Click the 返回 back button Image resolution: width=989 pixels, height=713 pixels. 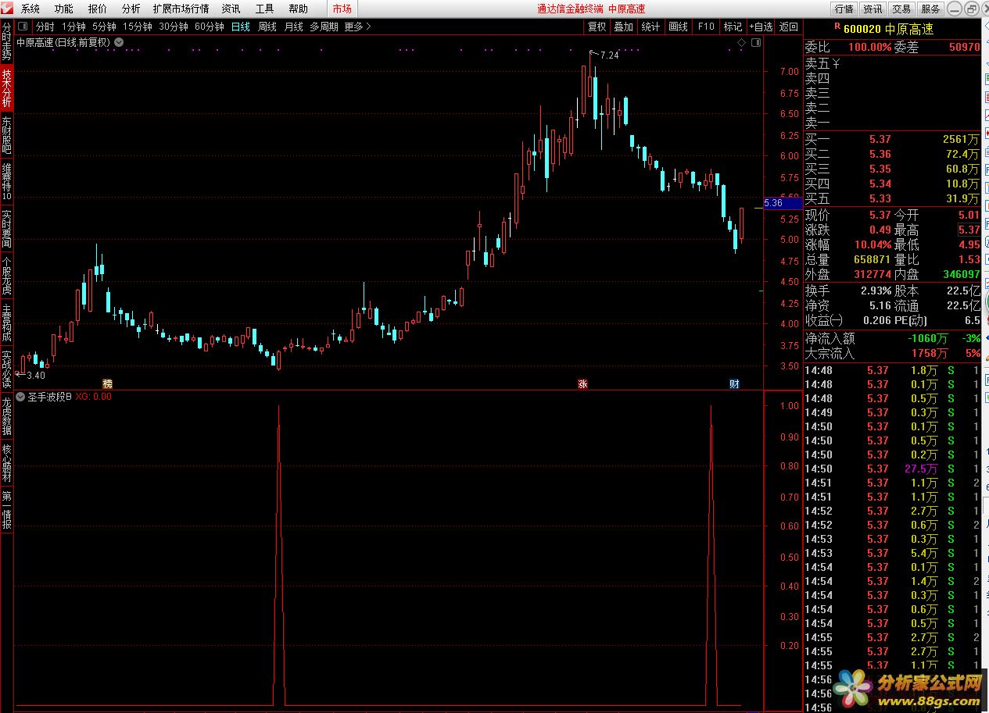pyautogui.click(x=789, y=27)
